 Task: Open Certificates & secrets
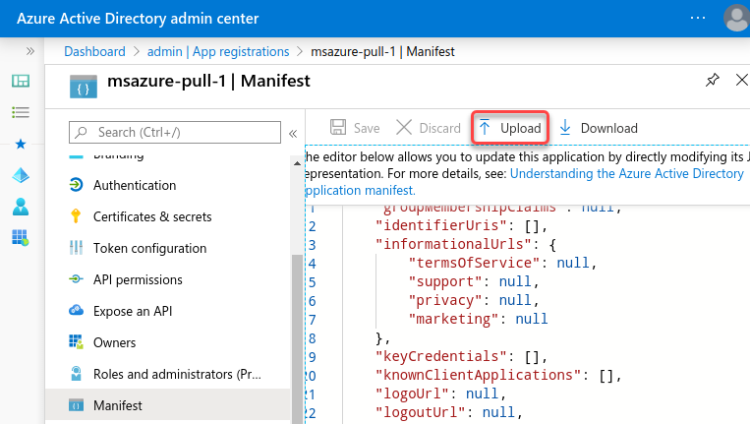click(x=151, y=216)
